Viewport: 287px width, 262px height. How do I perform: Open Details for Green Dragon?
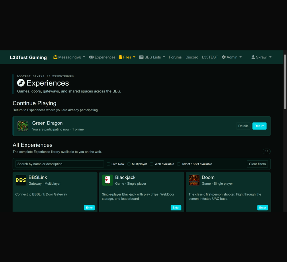point(243,126)
